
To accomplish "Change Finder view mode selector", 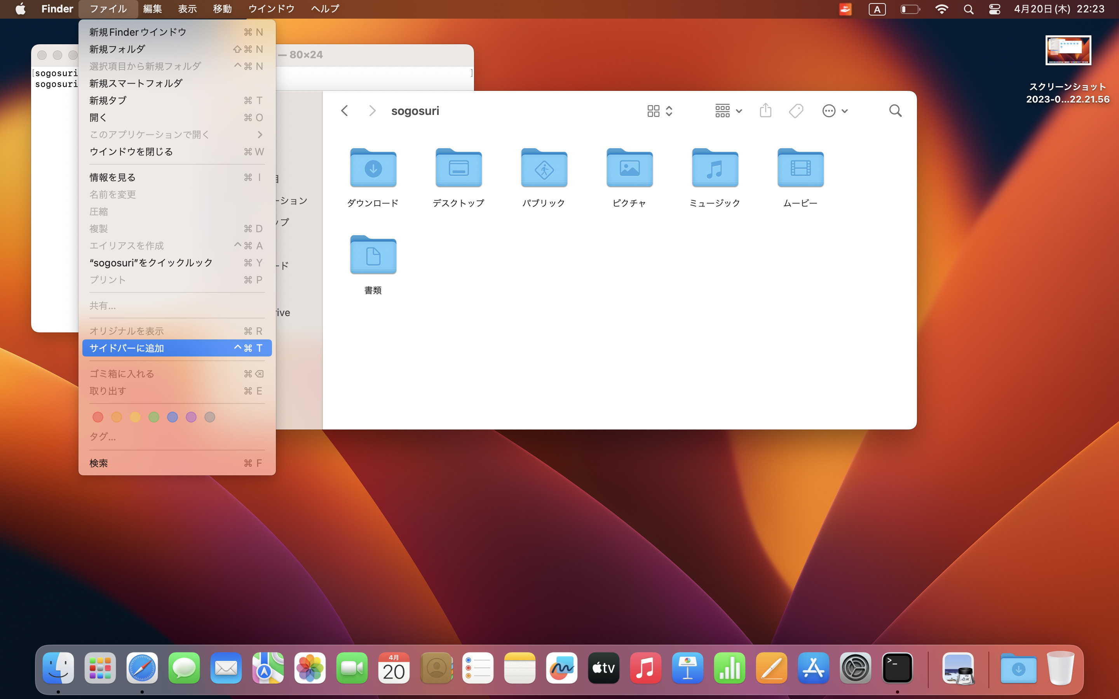I will point(659,111).
